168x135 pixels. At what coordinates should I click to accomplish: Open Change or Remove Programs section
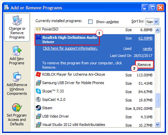click(17, 27)
